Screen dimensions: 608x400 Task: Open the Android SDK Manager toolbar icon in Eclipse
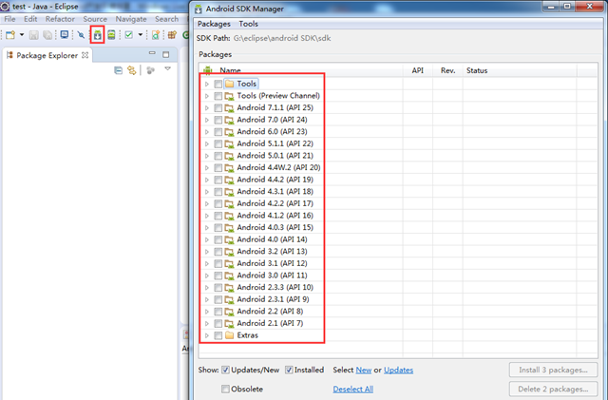coord(97,35)
